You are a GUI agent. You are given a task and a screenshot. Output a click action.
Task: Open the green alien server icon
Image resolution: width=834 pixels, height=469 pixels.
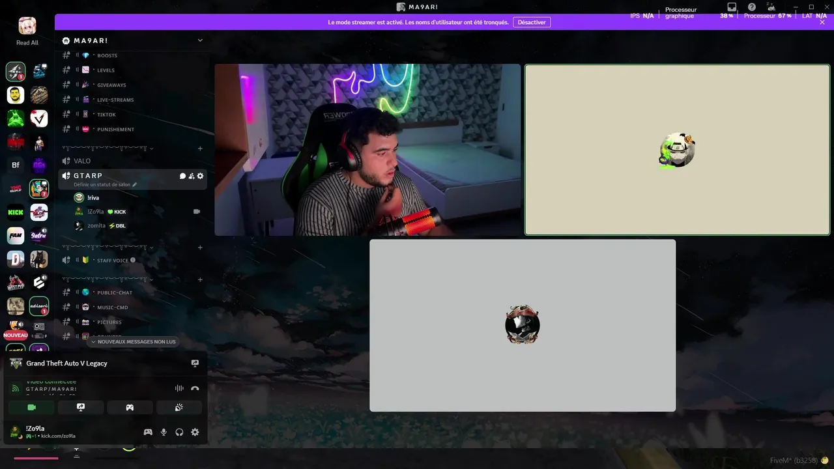point(16,119)
